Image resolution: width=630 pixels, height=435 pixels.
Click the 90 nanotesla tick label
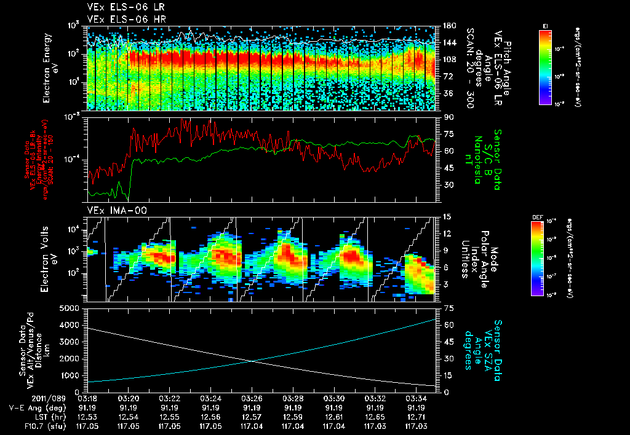[x=449, y=117]
